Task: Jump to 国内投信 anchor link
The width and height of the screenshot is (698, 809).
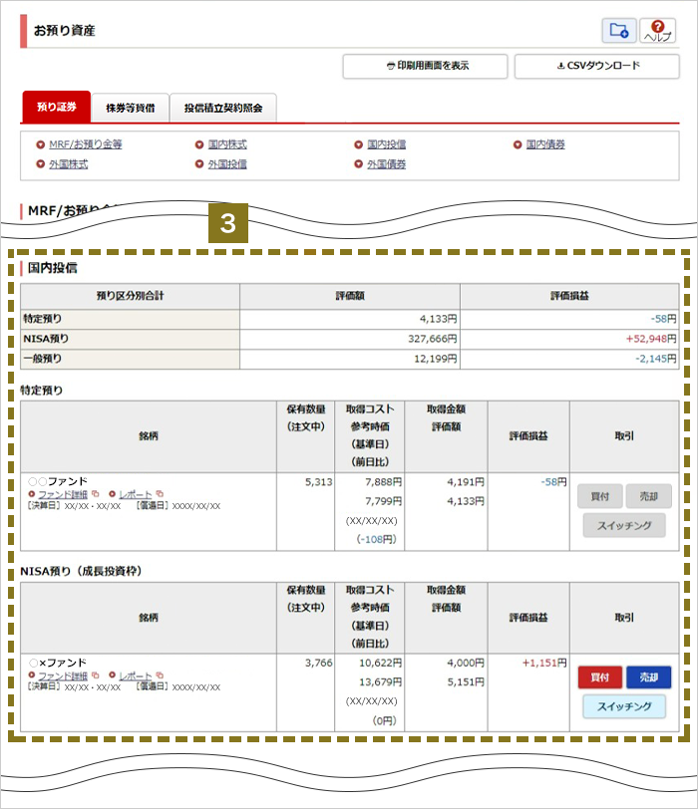Action: [386, 144]
